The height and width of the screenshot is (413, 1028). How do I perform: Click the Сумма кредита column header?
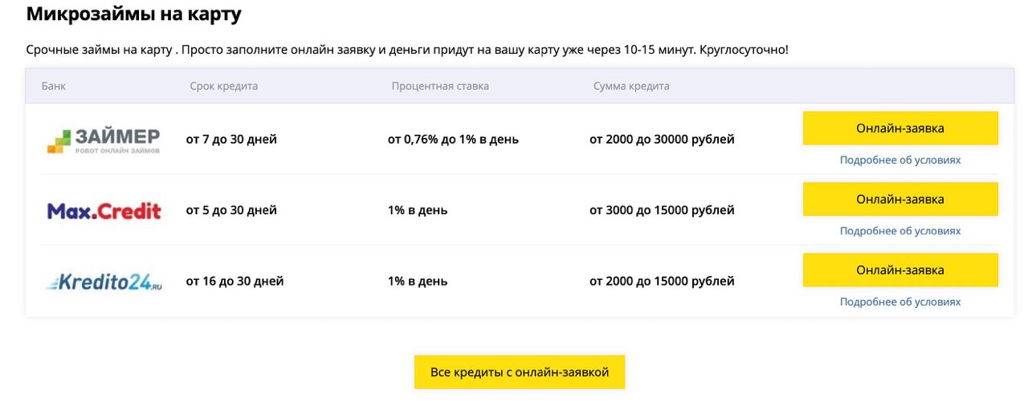pos(631,86)
